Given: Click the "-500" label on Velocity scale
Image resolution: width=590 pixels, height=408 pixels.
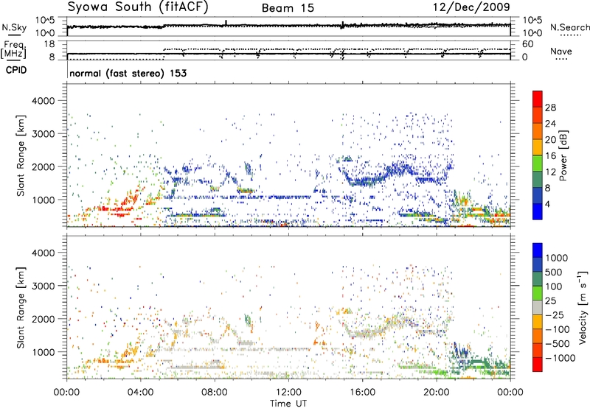Looking at the screenshot, I should click(x=557, y=344).
